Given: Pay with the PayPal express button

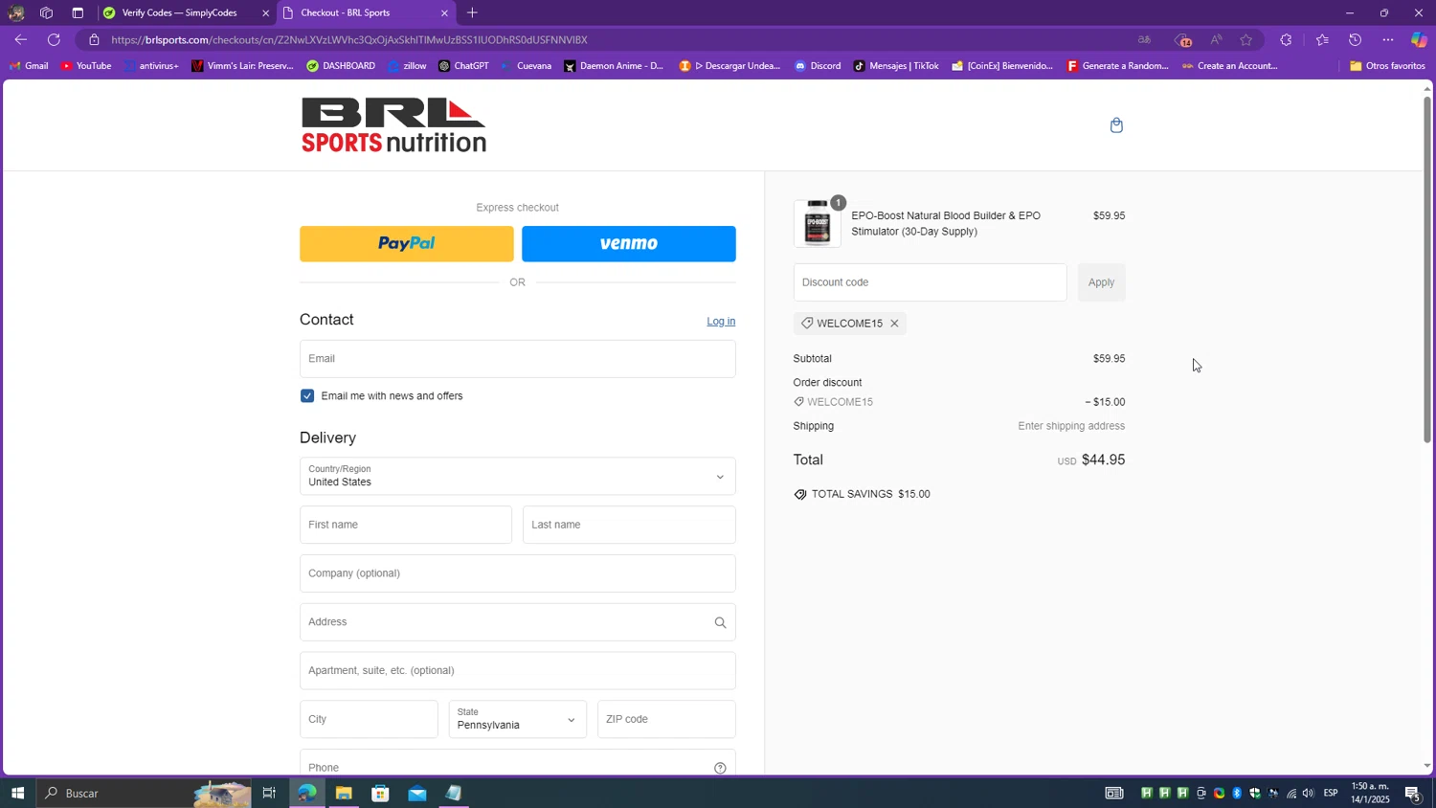Looking at the screenshot, I should (406, 244).
